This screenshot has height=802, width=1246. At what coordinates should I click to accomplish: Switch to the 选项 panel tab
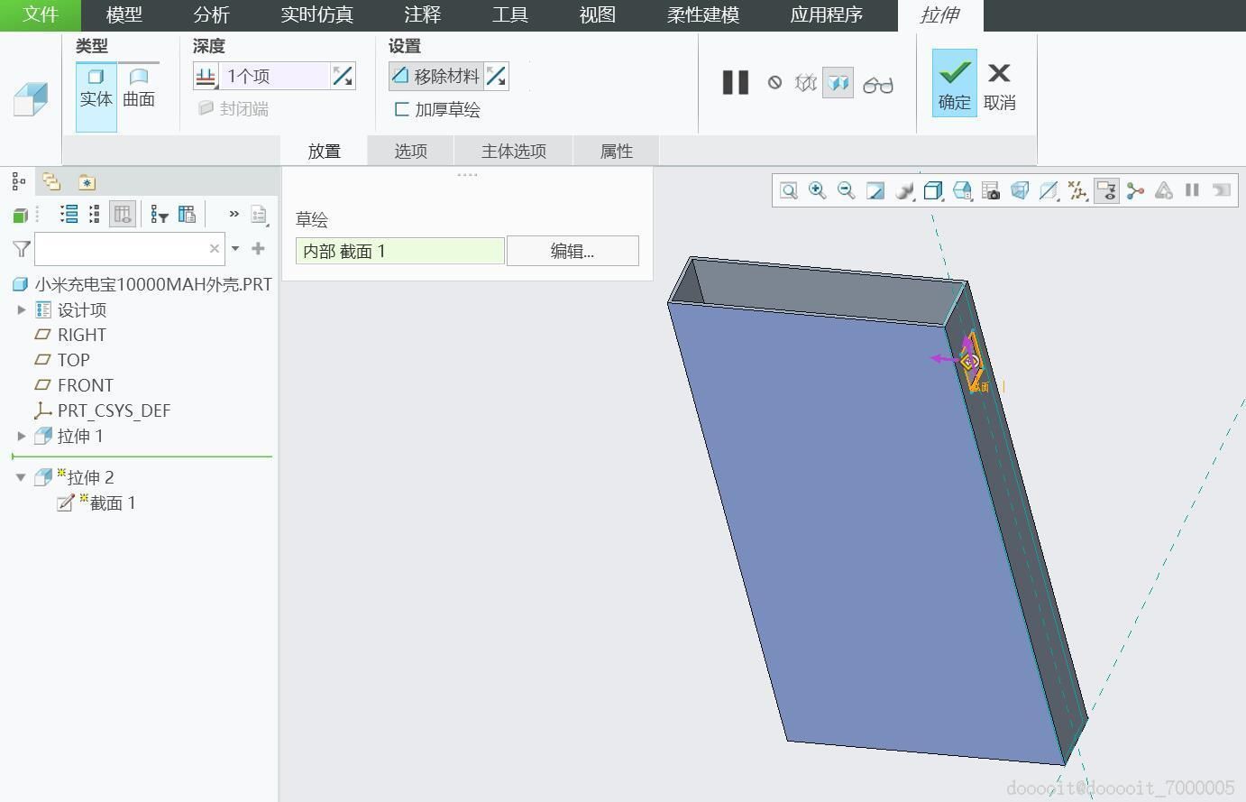point(411,151)
